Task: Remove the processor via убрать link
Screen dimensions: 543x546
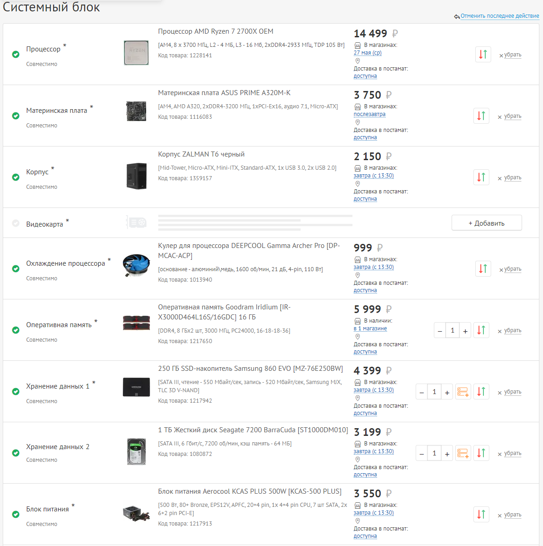Action: click(x=513, y=55)
